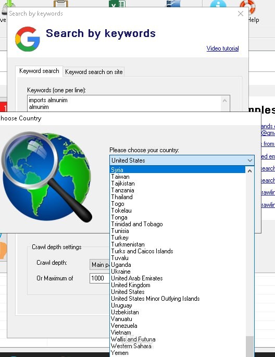Click the Or Maximum of 1000 field
275x357 pixels.
click(99, 278)
